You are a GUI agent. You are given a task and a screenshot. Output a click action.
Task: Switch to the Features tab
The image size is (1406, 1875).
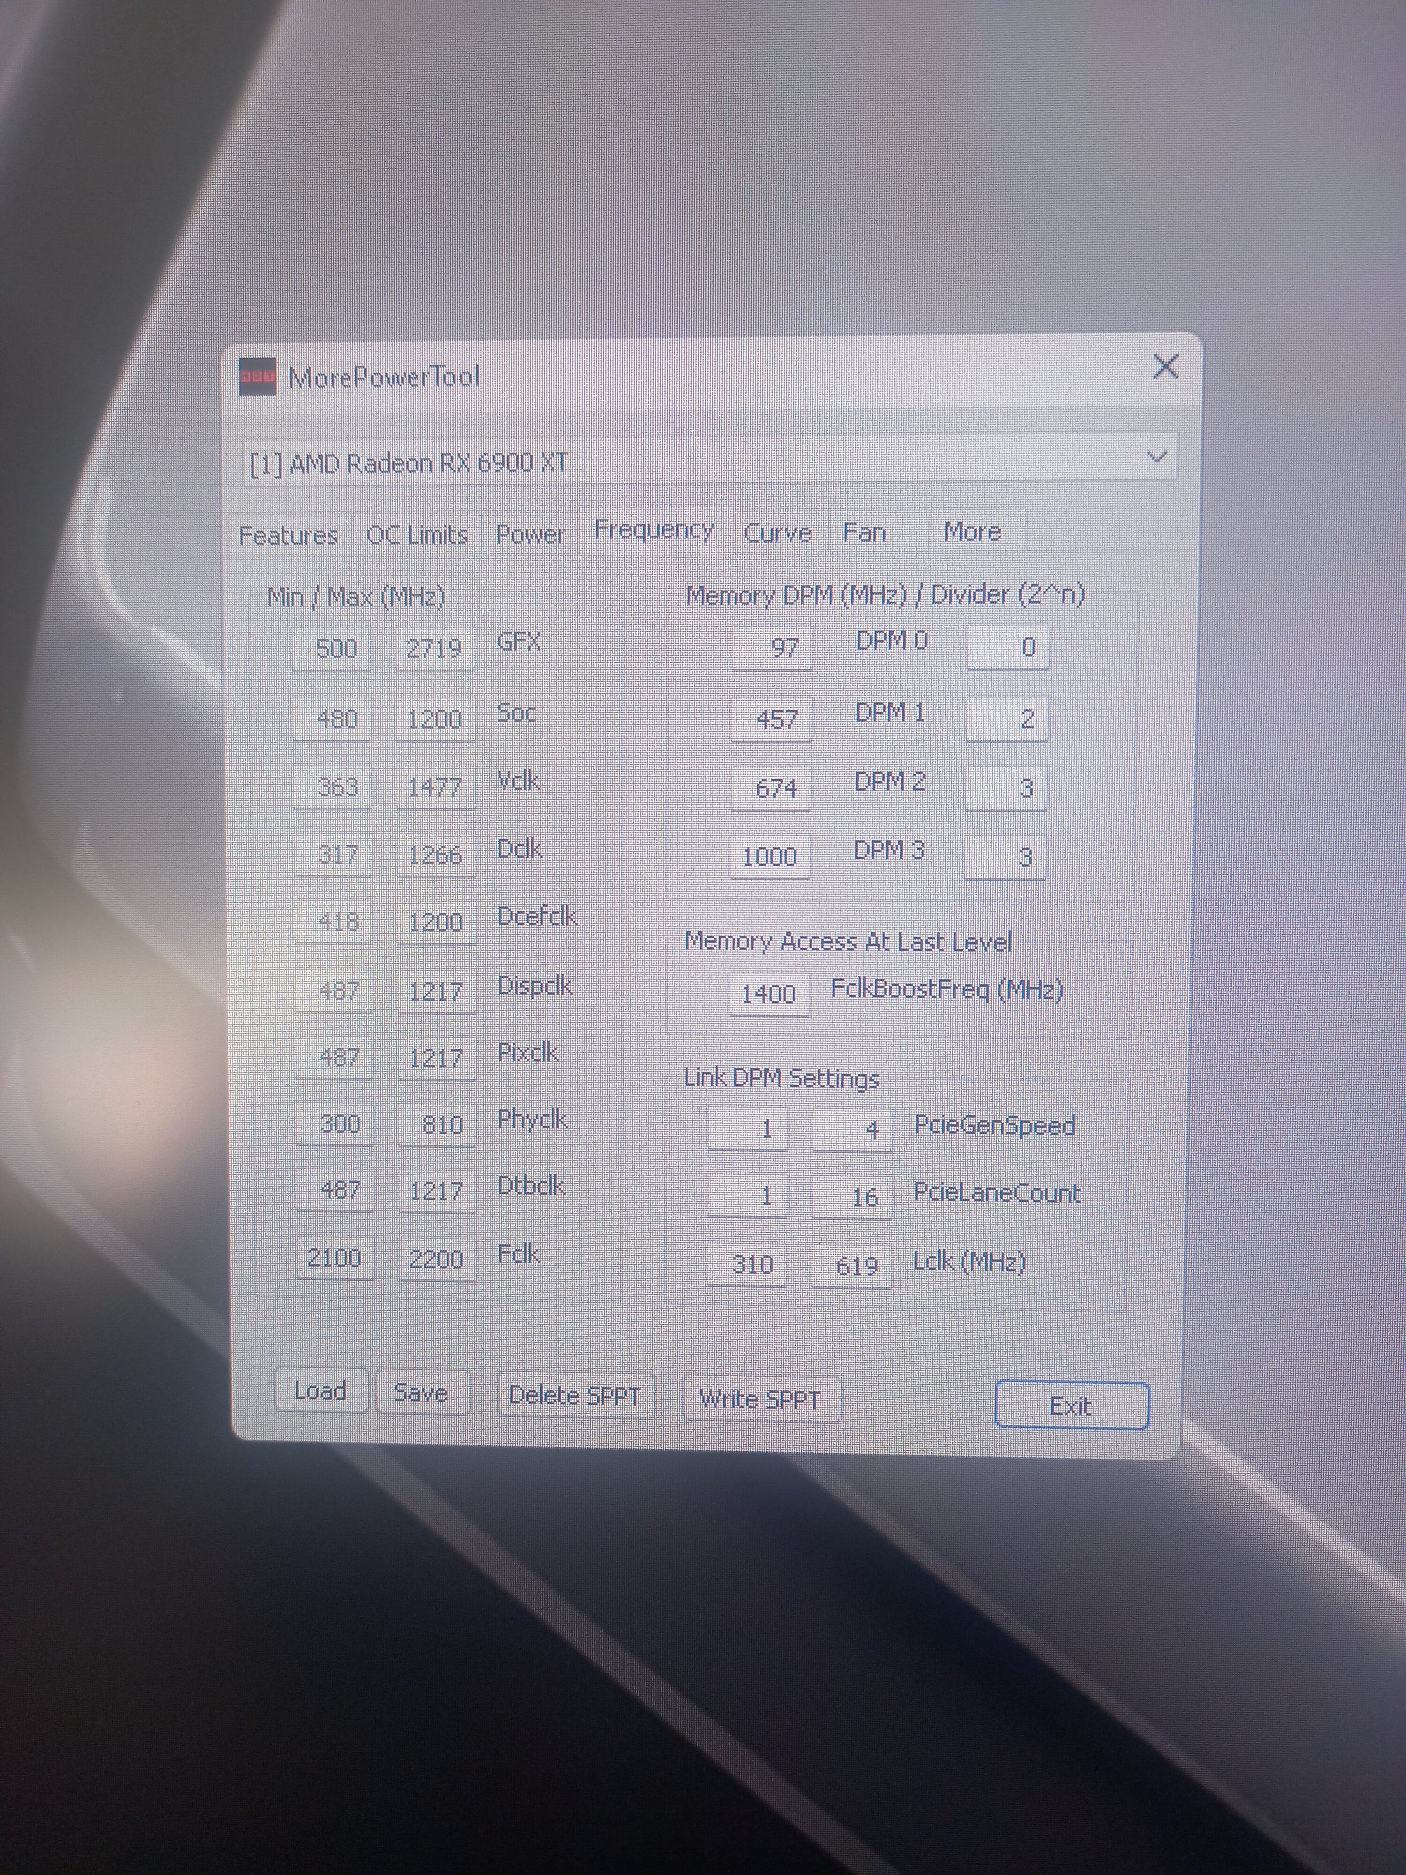pyautogui.click(x=288, y=536)
